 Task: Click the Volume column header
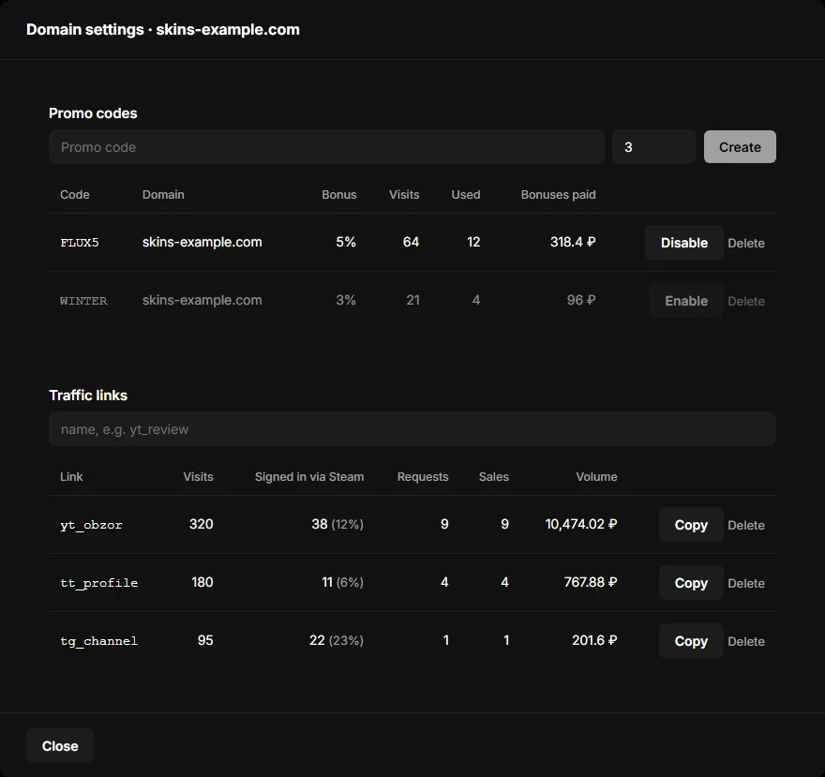tap(596, 477)
